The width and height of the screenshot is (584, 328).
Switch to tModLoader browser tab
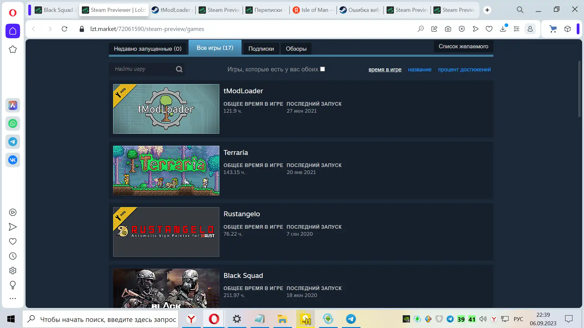pos(172,10)
